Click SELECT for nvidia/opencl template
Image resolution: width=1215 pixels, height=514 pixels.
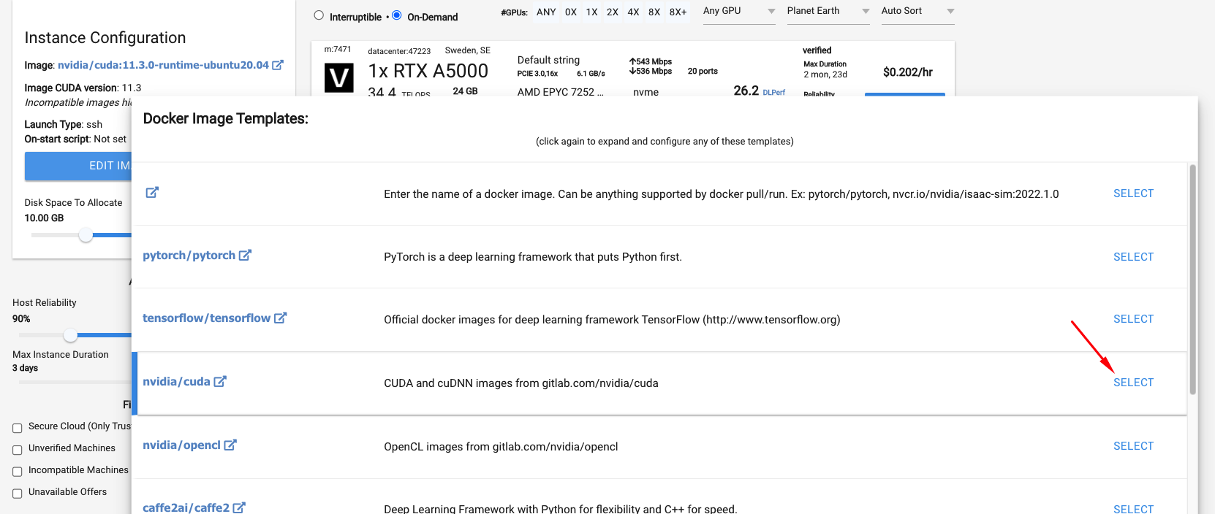click(1133, 446)
